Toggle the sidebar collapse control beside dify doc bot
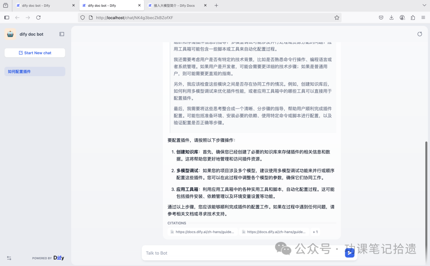 tap(62, 34)
